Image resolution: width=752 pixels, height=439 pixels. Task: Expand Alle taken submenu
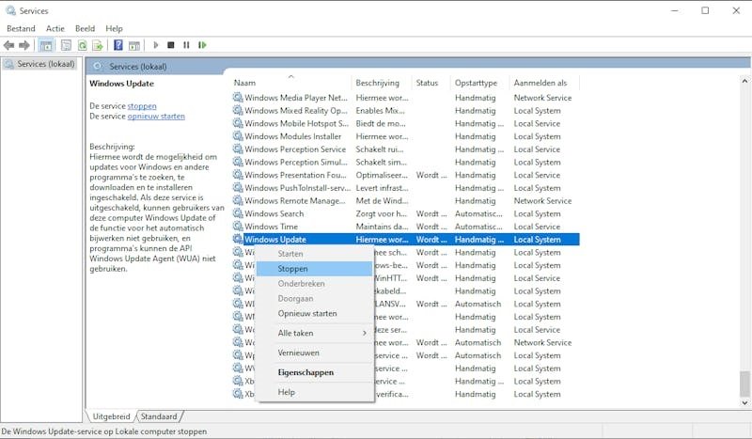(x=314, y=333)
